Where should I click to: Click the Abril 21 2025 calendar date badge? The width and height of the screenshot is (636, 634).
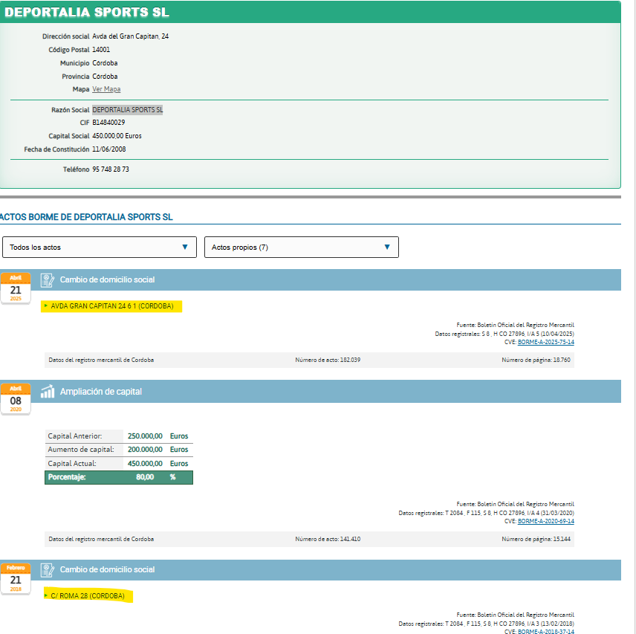tap(16, 288)
